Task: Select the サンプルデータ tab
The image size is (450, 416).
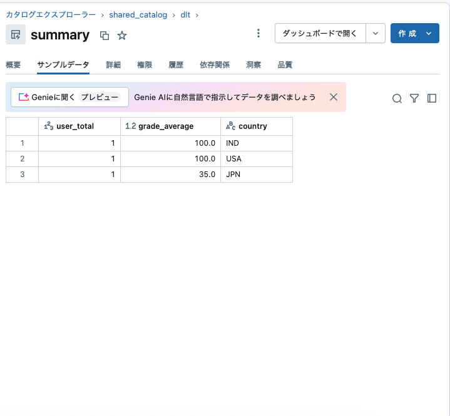Action: pyautogui.click(x=63, y=65)
